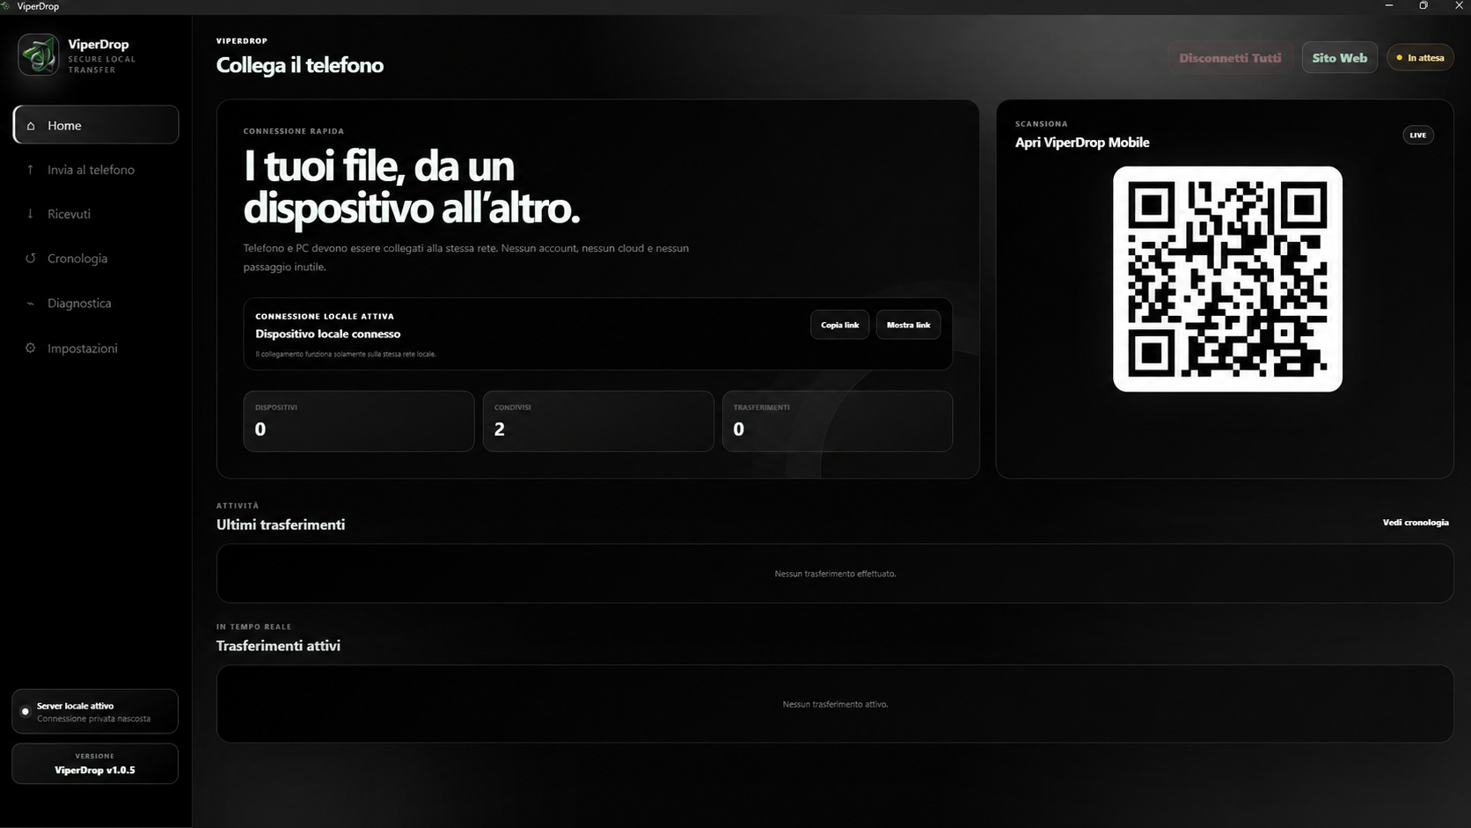Image resolution: width=1471 pixels, height=828 pixels.
Task: Click the text Connessione privata nascosta
Action: (x=93, y=719)
